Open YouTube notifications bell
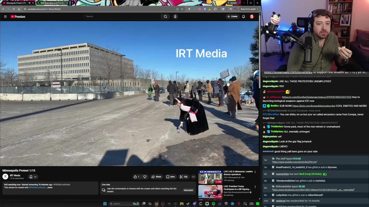 (x=244, y=16)
